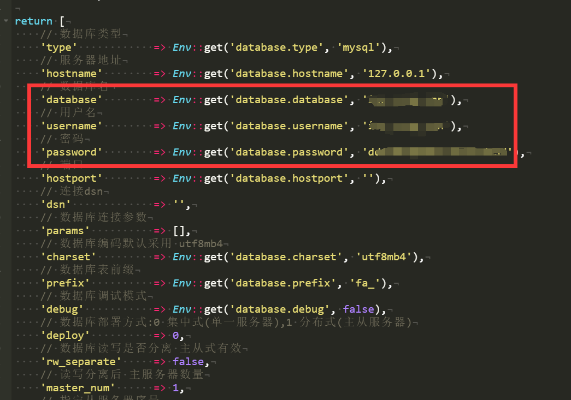The width and height of the screenshot is (571, 400).
Task: Click the 0 value on the deploy line
Action: click(x=176, y=336)
